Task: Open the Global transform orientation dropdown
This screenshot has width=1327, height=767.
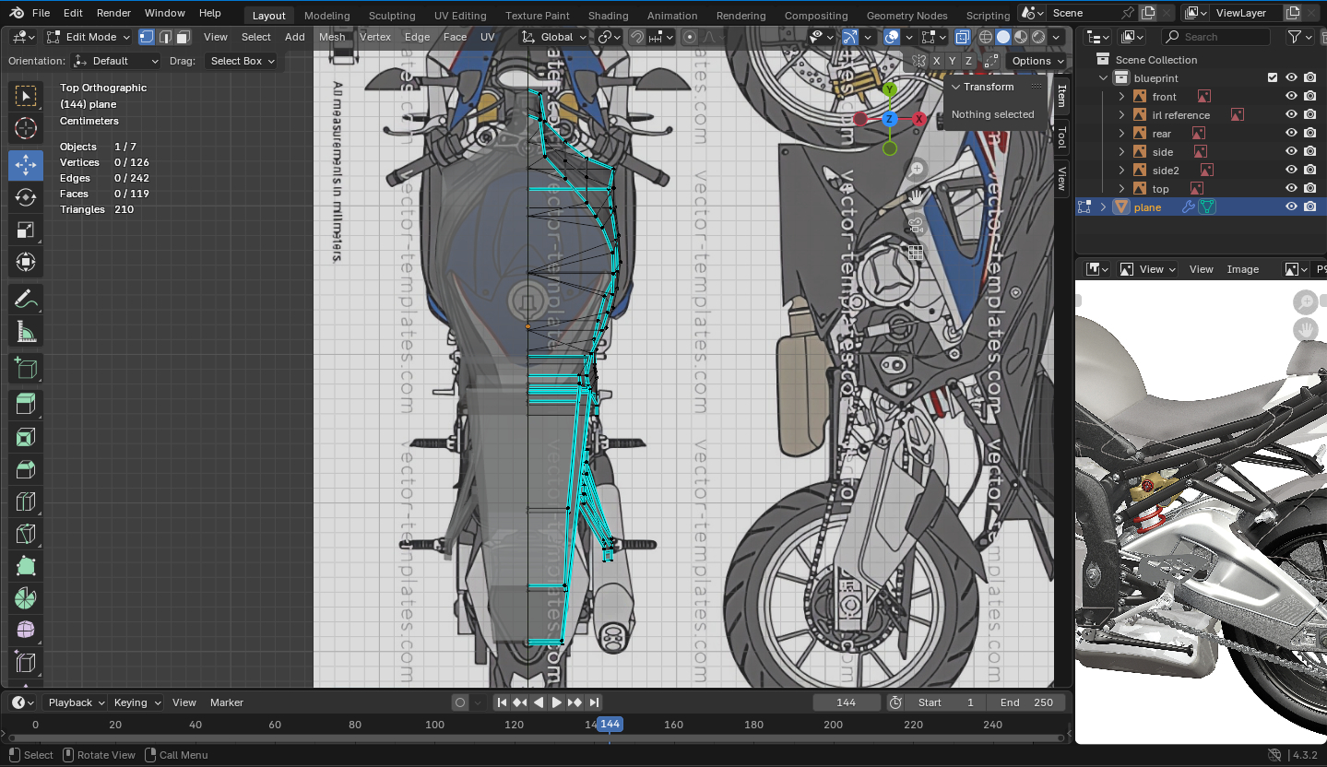Action: (x=554, y=37)
